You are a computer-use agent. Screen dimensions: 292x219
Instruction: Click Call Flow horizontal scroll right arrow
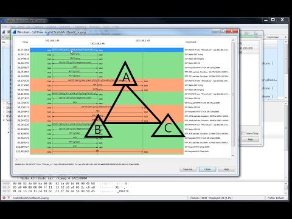tap(229, 159)
